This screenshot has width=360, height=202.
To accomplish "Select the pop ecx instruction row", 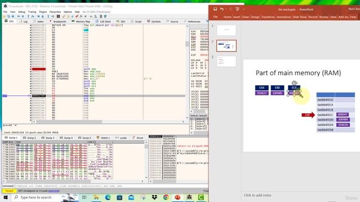I will point(94,96).
